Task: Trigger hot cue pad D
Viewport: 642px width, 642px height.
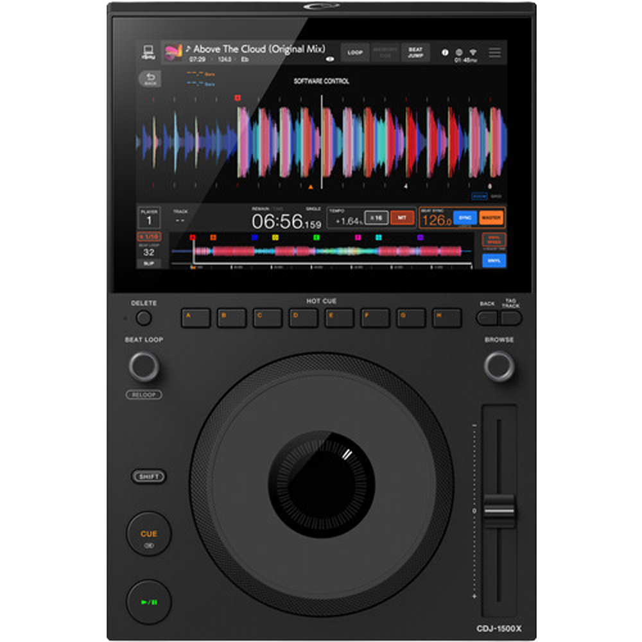Action: (304, 318)
